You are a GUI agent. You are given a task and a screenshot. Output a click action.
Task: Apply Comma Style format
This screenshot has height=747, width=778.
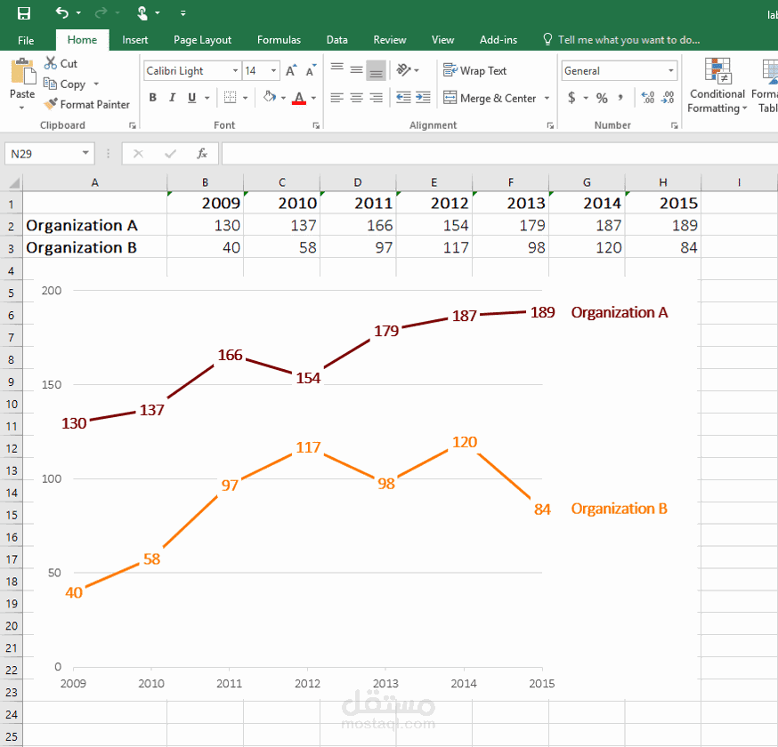coord(620,98)
